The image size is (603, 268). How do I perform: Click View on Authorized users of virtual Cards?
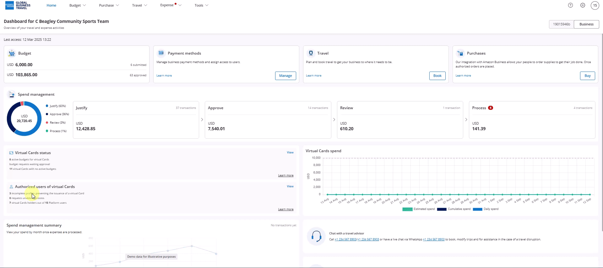point(290,186)
